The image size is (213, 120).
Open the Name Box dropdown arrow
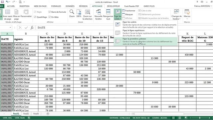(x=10, y=28)
